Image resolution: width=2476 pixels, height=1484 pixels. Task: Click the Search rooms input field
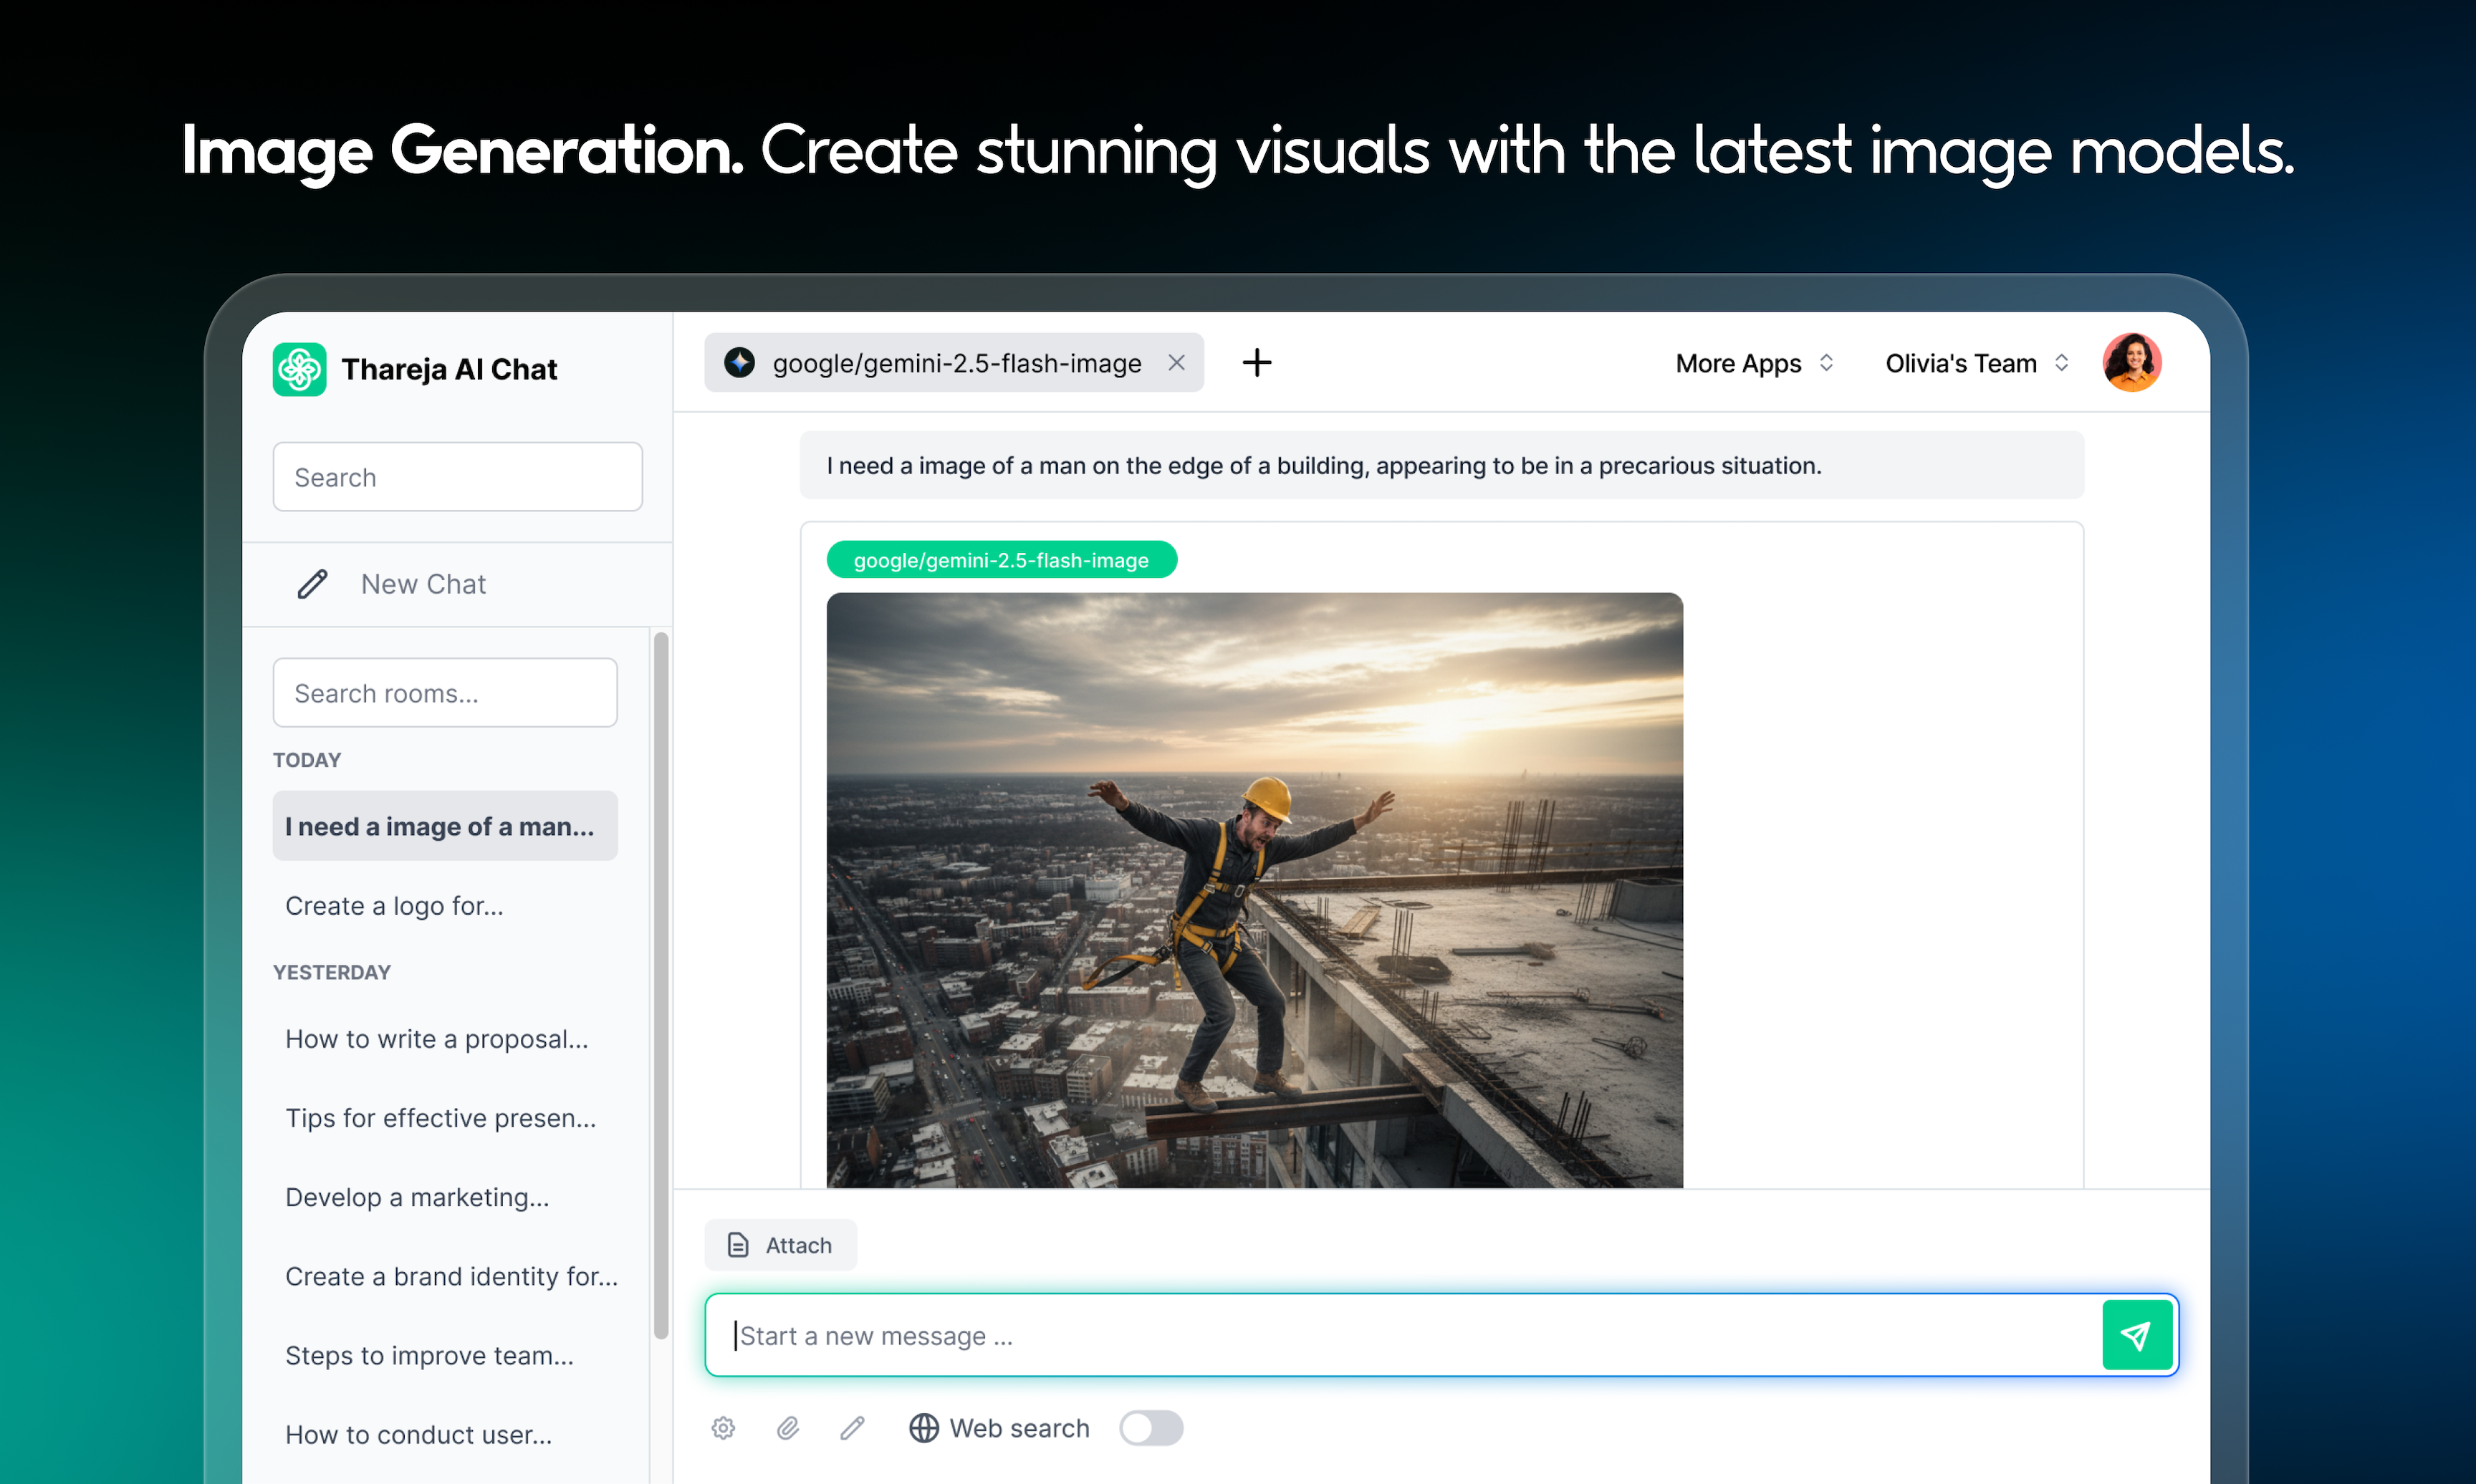444,693
